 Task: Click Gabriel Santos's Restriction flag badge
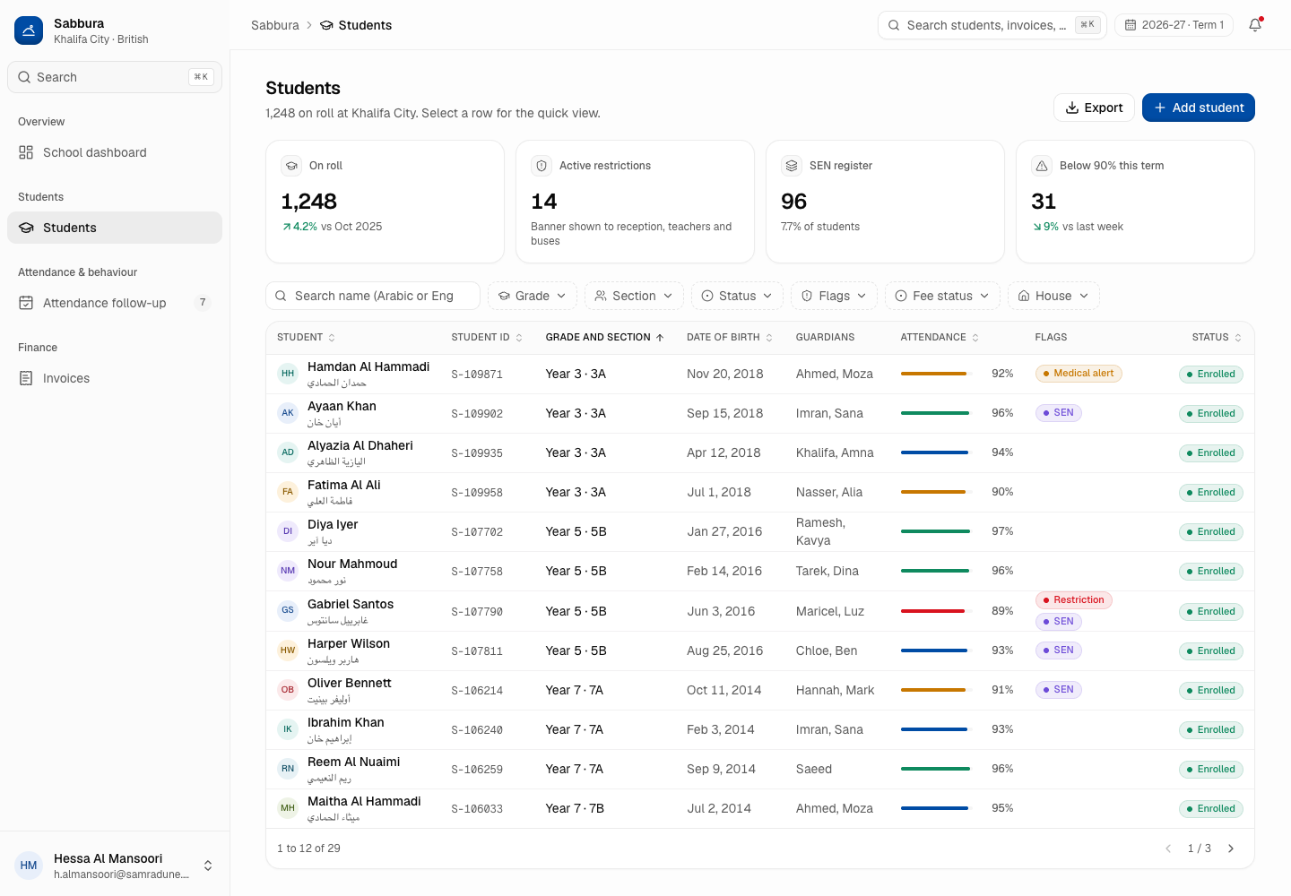click(1074, 600)
